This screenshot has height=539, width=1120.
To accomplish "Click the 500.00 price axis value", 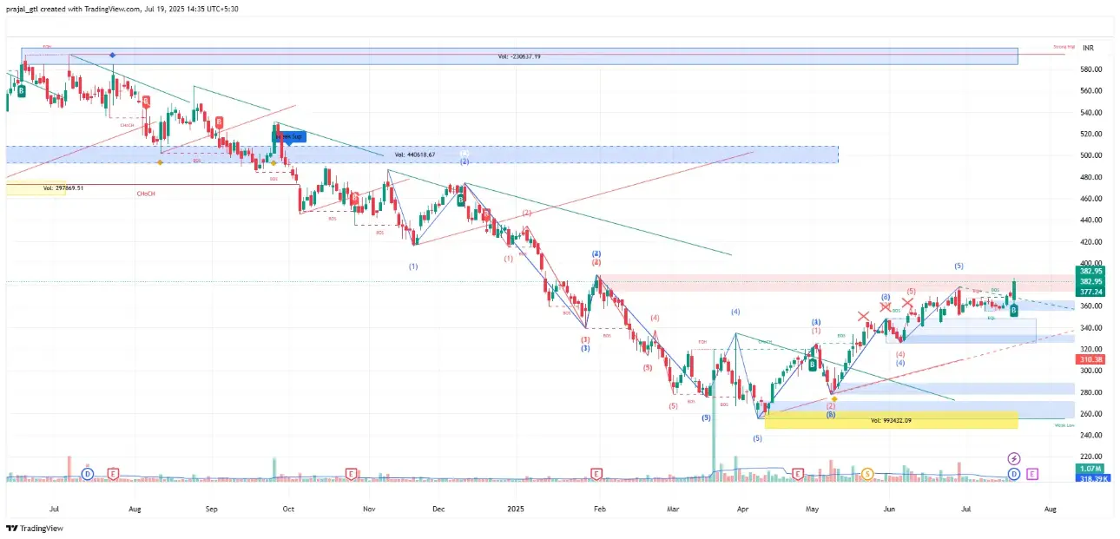I will [1090, 155].
